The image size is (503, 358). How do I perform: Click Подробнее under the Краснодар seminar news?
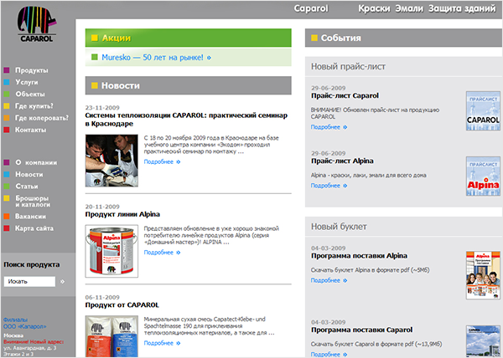click(162, 161)
